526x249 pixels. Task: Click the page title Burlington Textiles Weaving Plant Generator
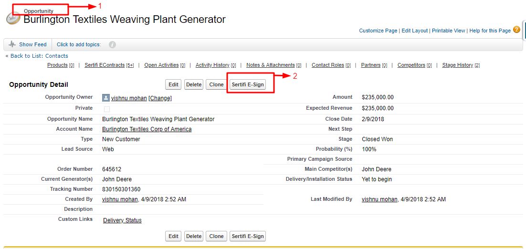click(x=125, y=20)
